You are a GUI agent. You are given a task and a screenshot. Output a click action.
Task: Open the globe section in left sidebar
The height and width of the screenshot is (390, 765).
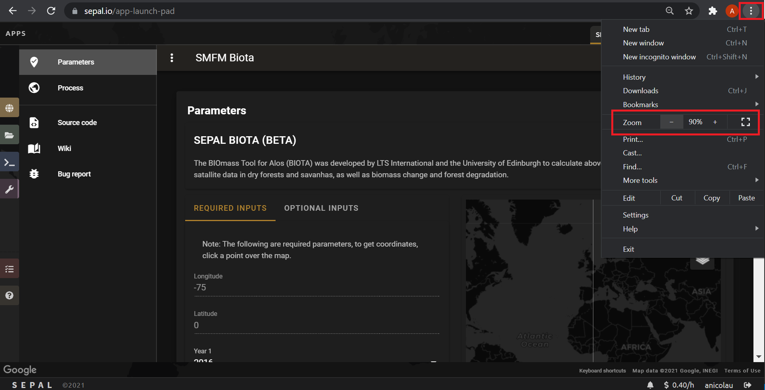[10, 108]
